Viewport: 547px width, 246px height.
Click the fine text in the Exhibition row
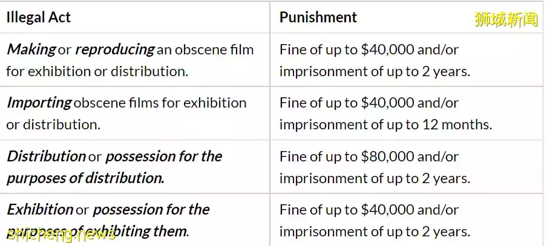(x=368, y=210)
